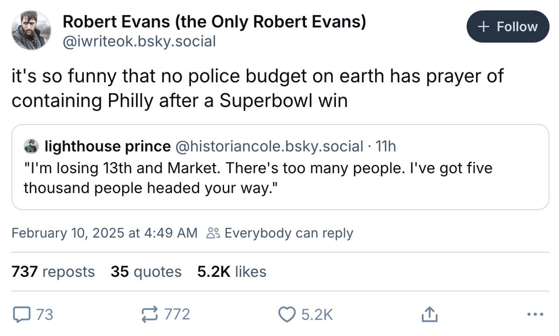This screenshot has height=336, width=559.
Task: Open the share icon under the post
Action: 429,314
